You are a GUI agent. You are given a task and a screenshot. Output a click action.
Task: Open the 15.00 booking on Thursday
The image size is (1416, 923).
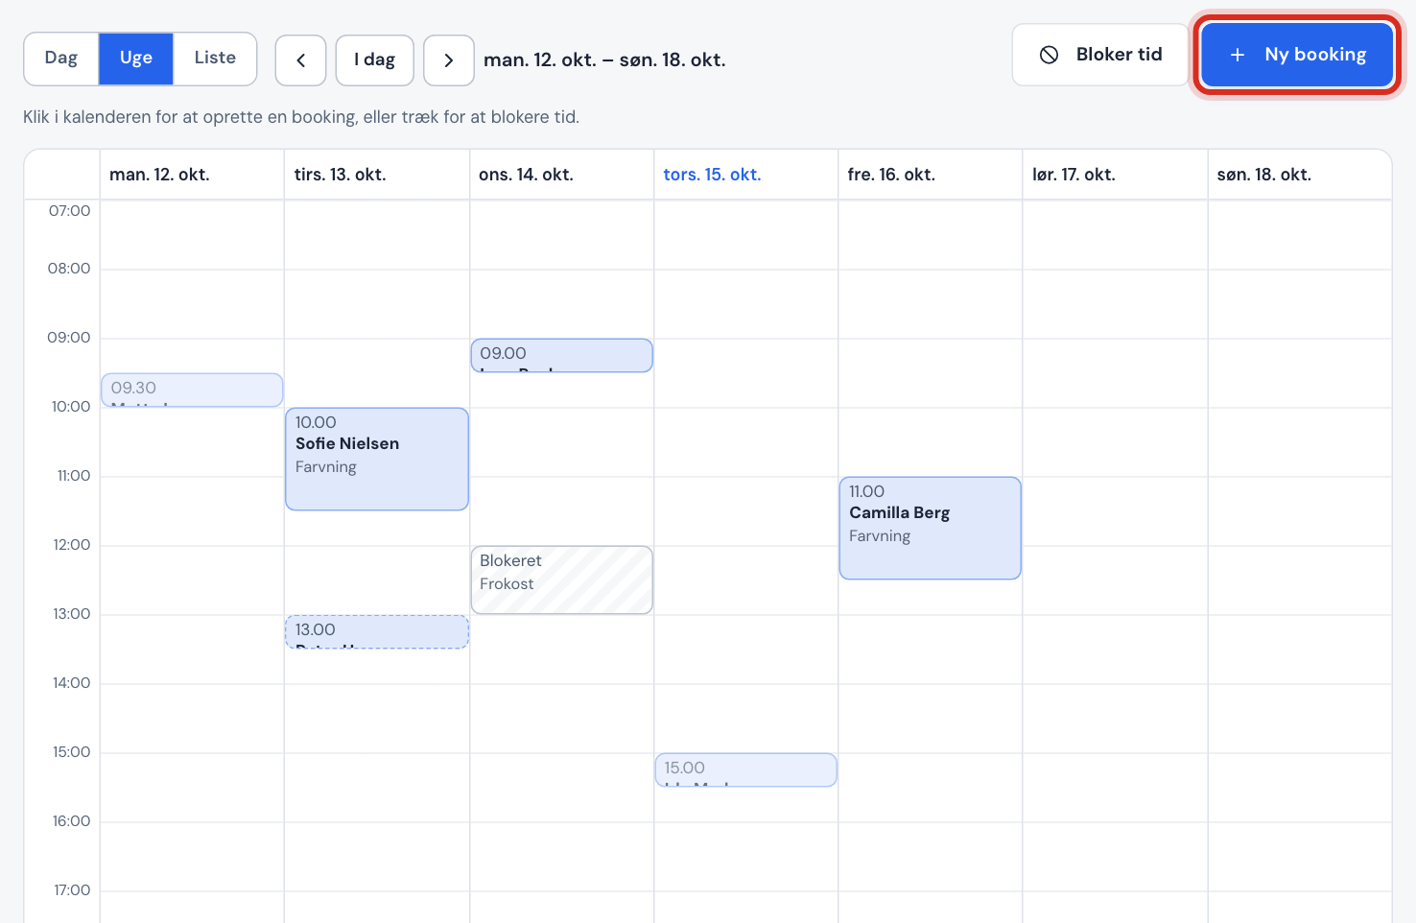click(745, 770)
